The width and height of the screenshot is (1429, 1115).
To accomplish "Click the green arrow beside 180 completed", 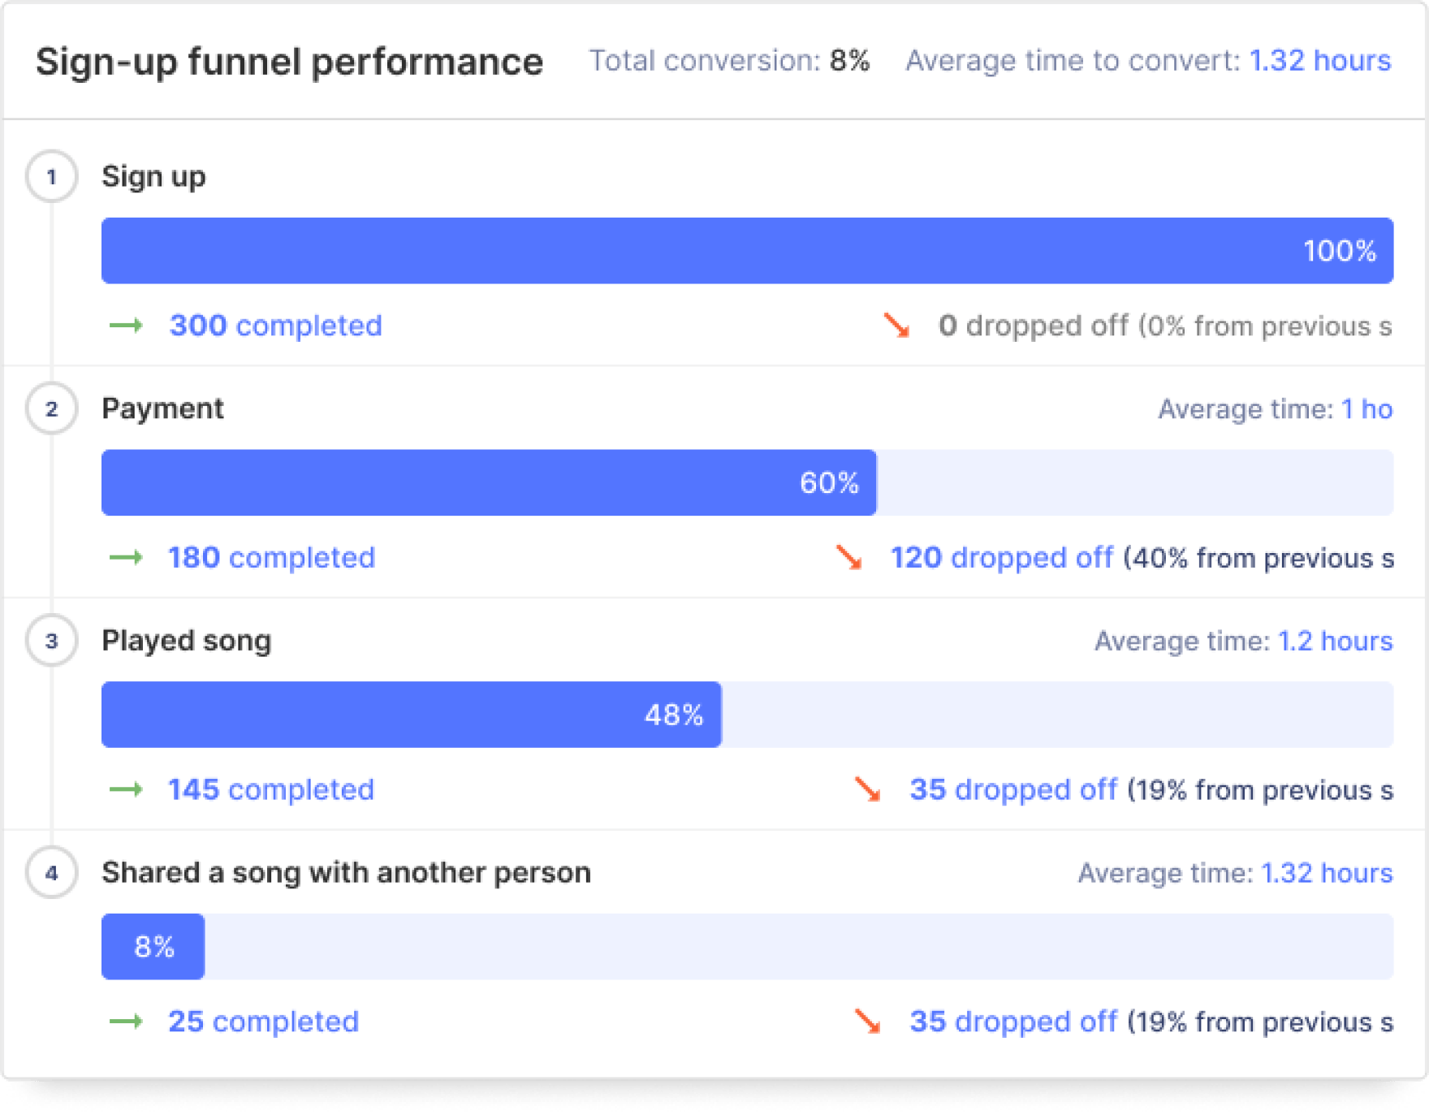I will 126,558.
